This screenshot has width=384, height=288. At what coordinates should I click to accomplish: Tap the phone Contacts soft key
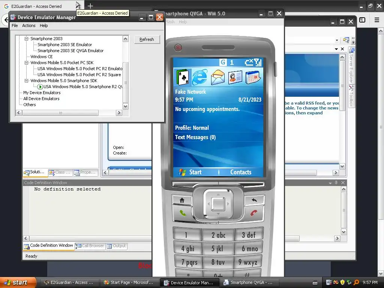point(241,172)
